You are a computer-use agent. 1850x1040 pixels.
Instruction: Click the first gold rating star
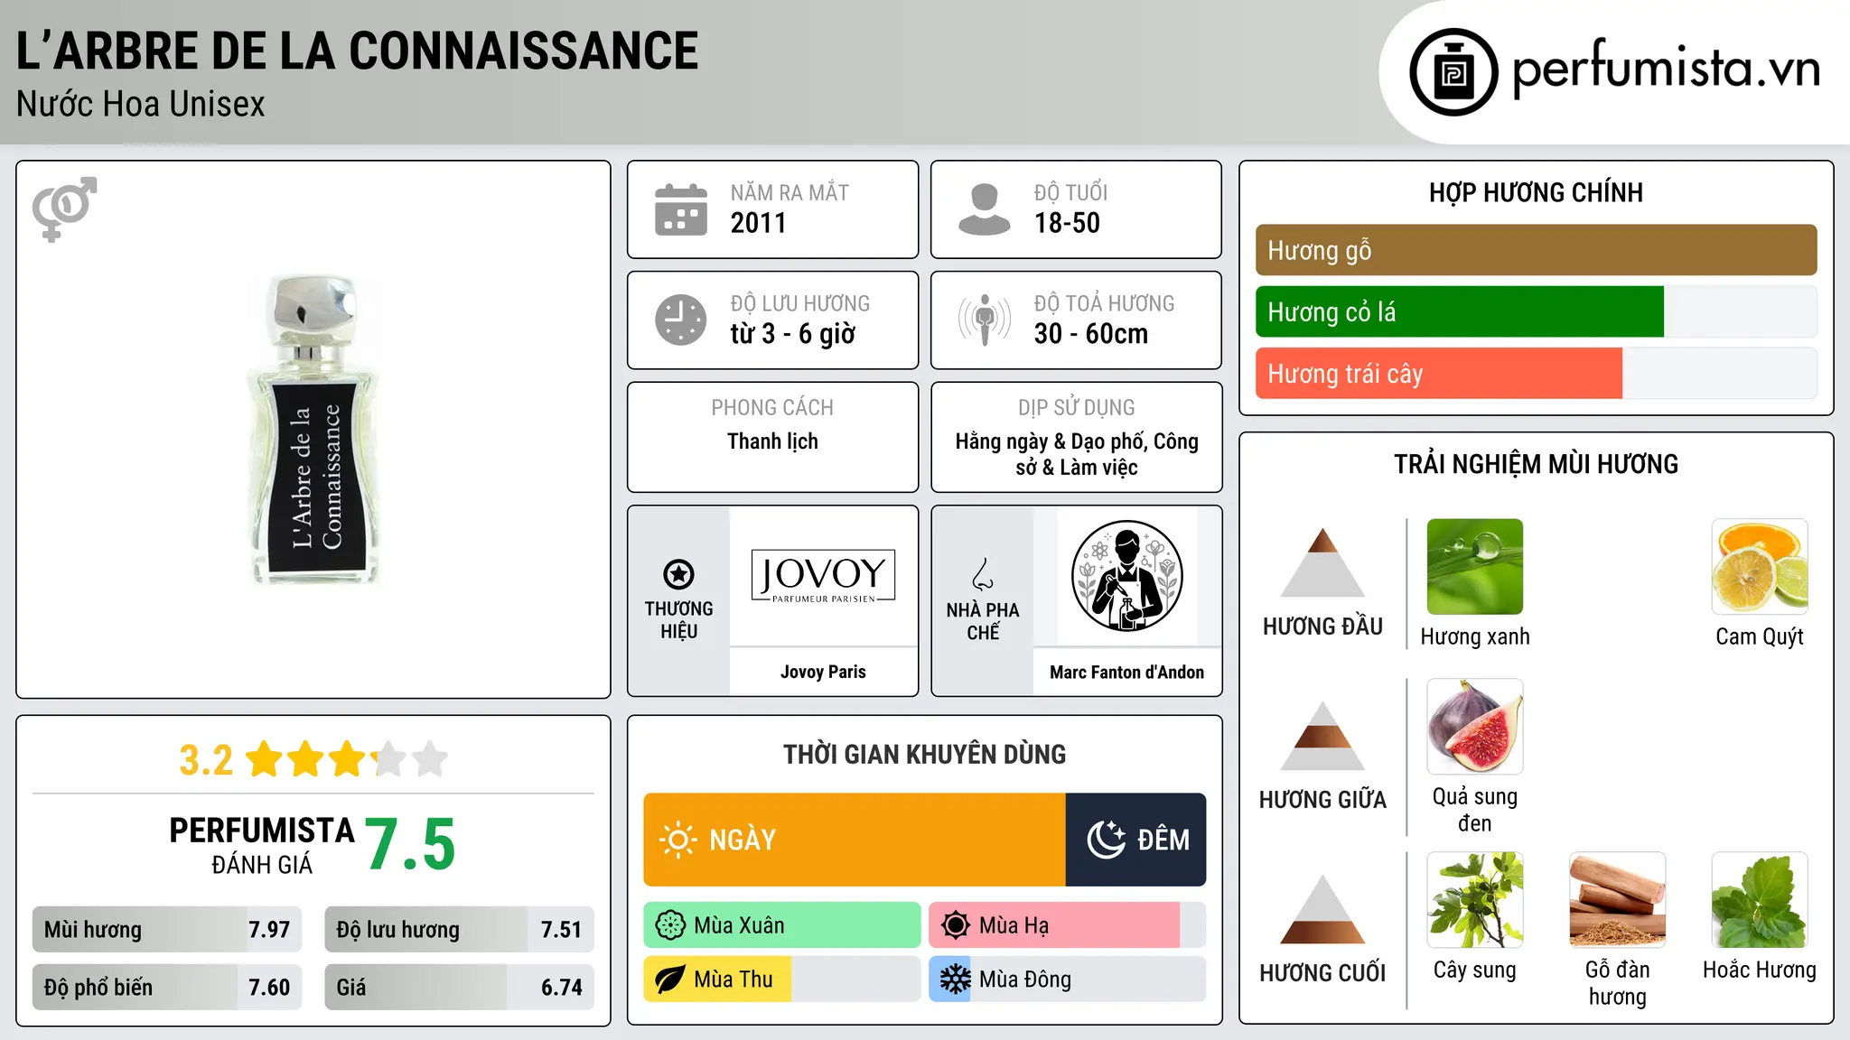click(265, 759)
